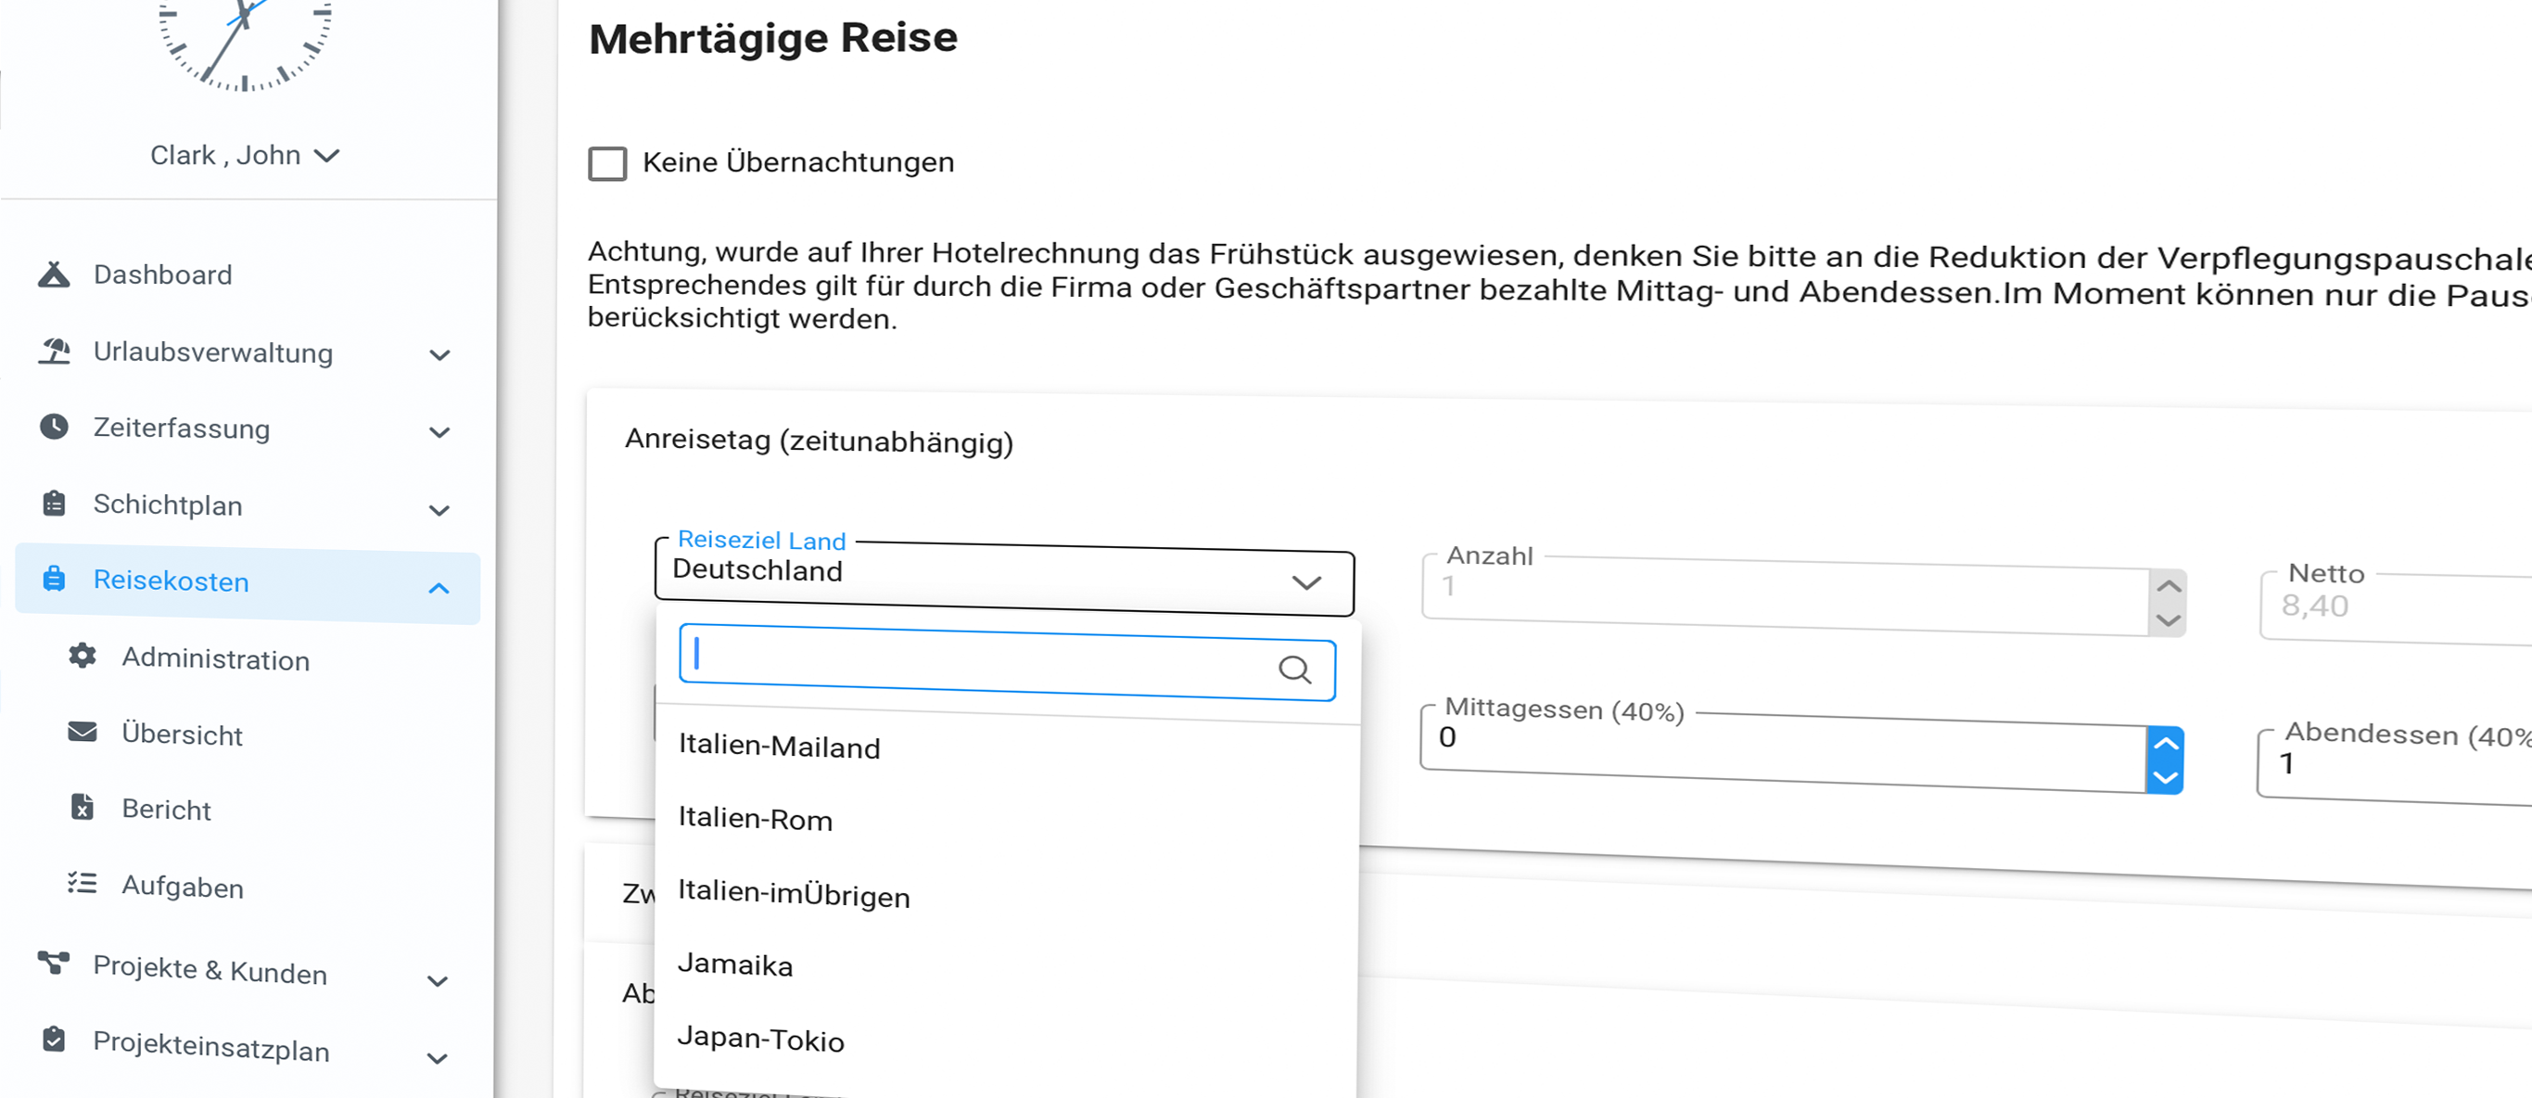Click the Administration gear icon
The image size is (2532, 1098).
point(83,657)
